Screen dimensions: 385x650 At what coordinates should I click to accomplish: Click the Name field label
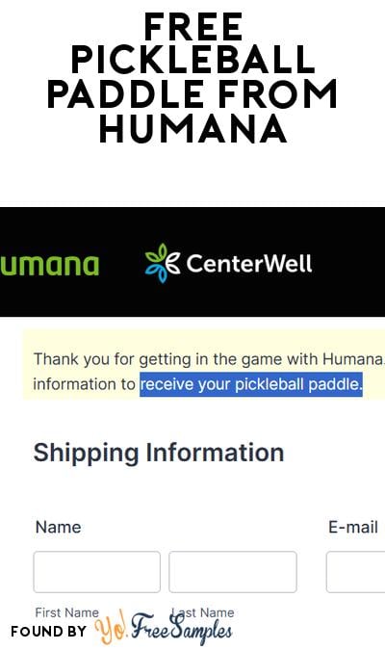pos(59,528)
